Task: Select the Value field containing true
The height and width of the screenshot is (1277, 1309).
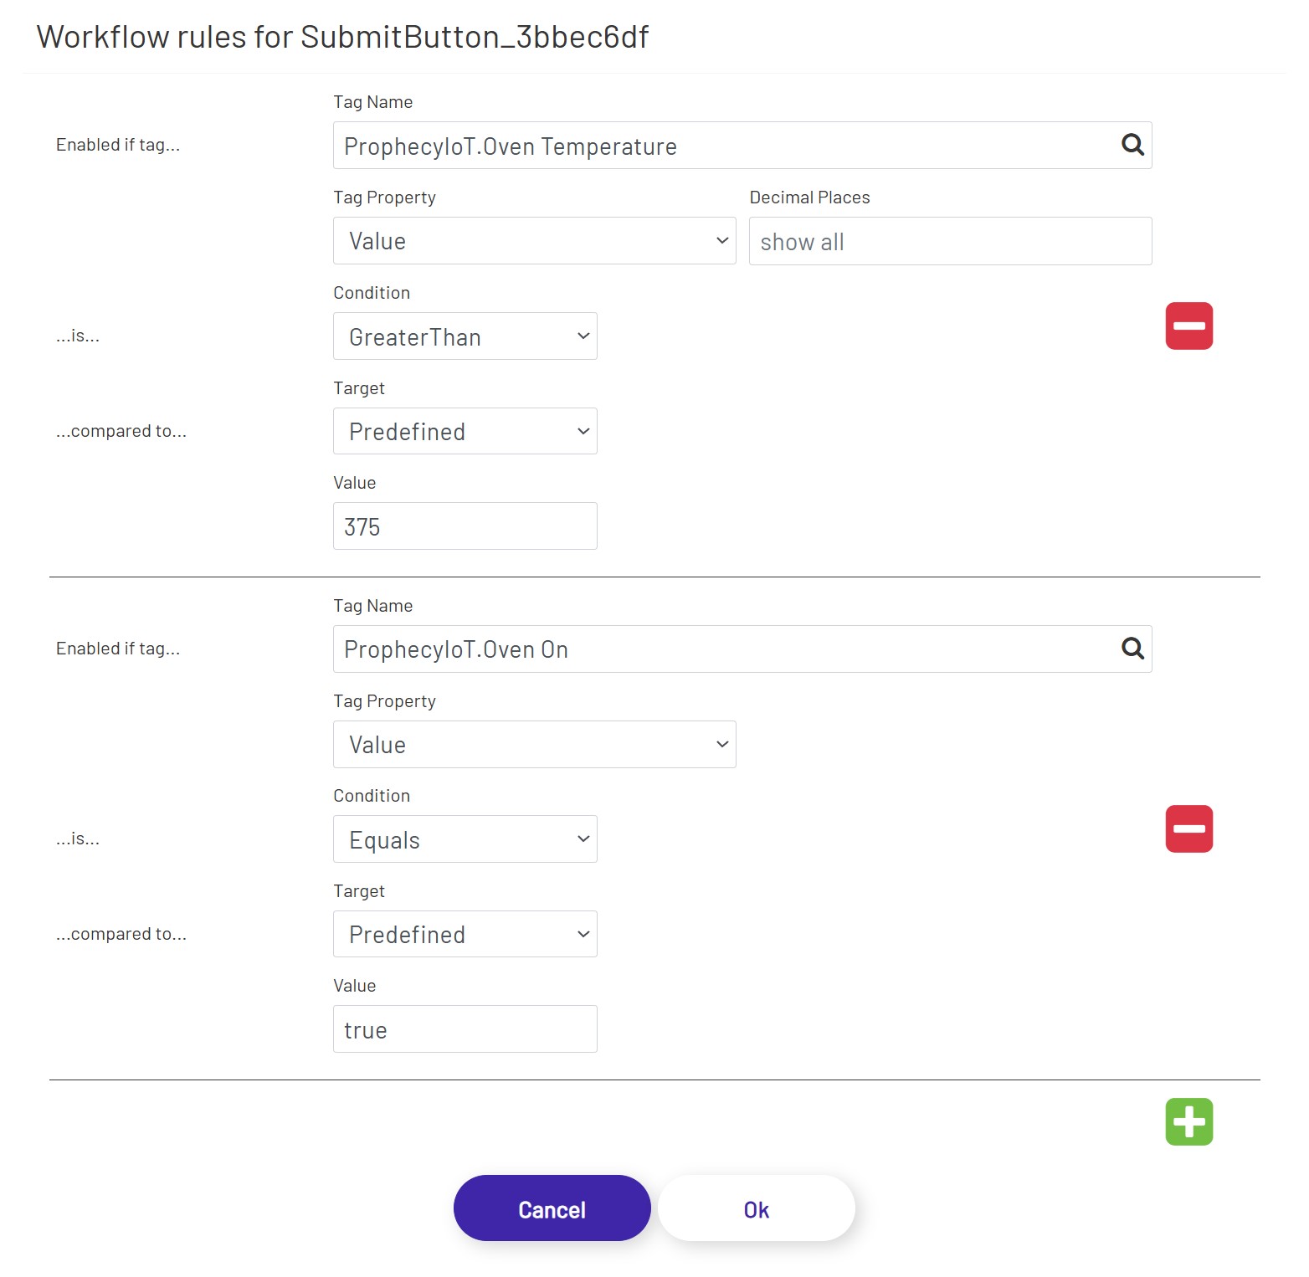Action: 464,1028
